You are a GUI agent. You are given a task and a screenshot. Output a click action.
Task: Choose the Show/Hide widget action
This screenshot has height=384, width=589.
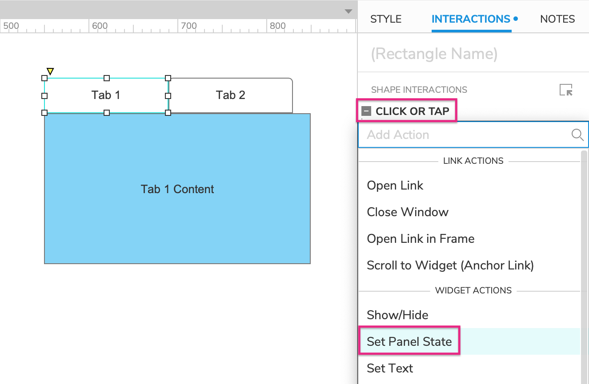click(397, 315)
